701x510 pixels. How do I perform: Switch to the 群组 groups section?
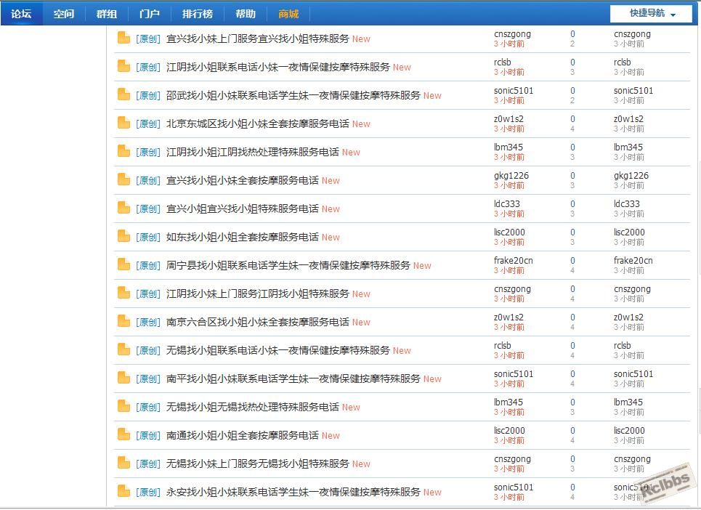pos(107,14)
